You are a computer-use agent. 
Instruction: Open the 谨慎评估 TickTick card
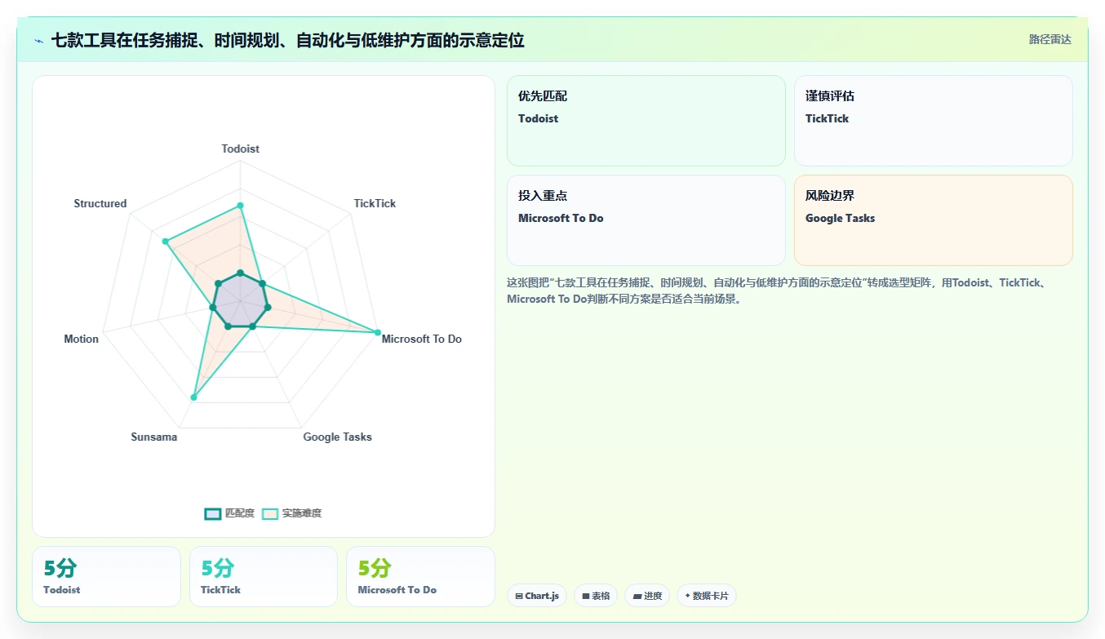[x=933, y=121]
